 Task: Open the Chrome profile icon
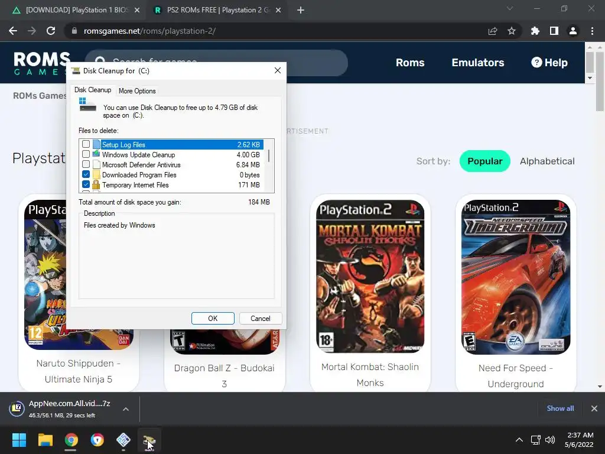point(573,31)
